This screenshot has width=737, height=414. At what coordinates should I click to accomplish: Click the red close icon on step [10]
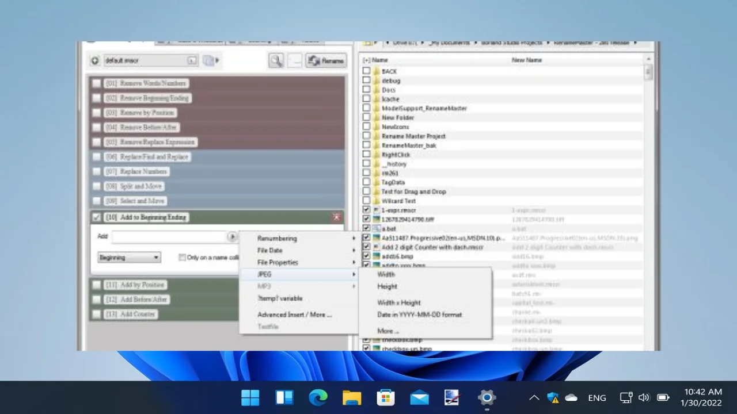tap(336, 217)
